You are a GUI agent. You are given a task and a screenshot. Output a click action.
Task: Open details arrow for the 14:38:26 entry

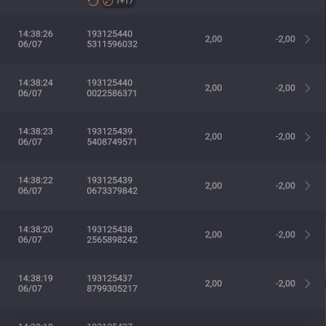307,39
